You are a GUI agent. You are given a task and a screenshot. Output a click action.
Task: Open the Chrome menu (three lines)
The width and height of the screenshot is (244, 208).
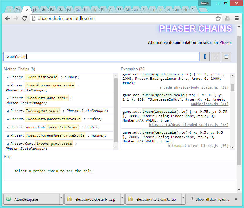pos(237,19)
